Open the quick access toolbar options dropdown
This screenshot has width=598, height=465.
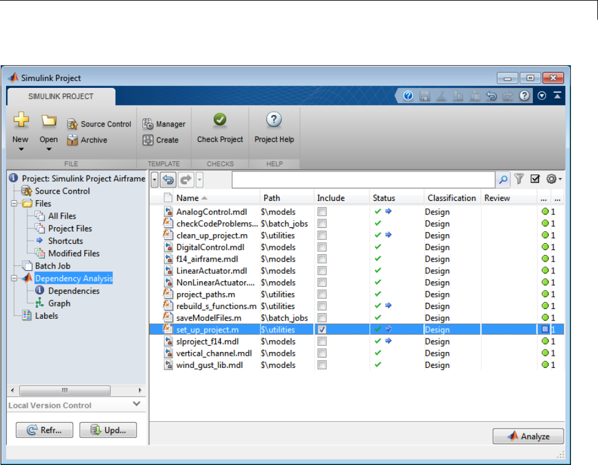[x=541, y=96]
